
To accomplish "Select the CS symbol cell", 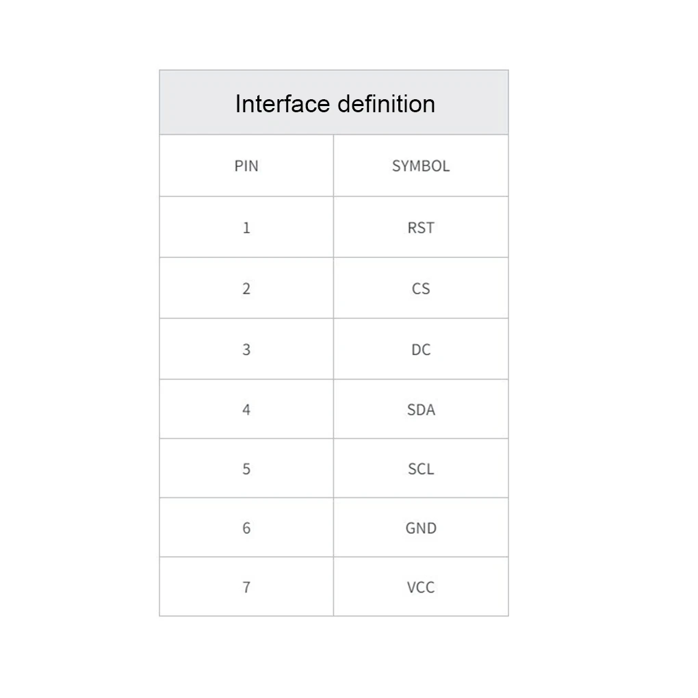I will (x=421, y=289).
